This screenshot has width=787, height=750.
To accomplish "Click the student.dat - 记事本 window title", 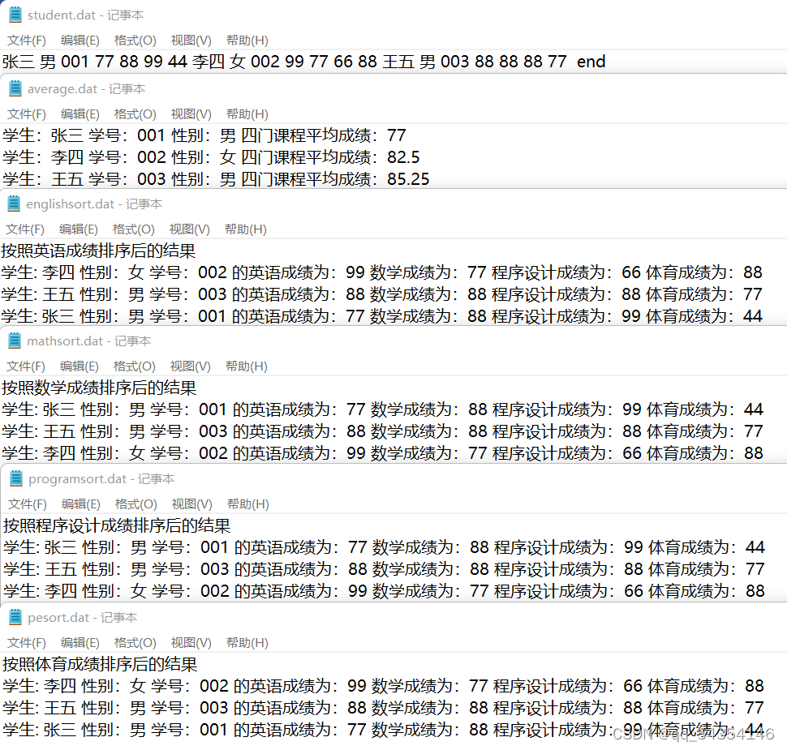I will point(86,15).
